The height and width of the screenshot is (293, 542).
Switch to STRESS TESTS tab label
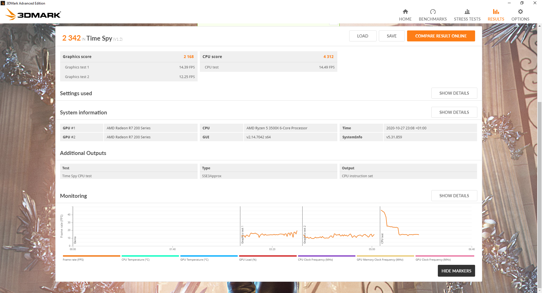pos(467,19)
